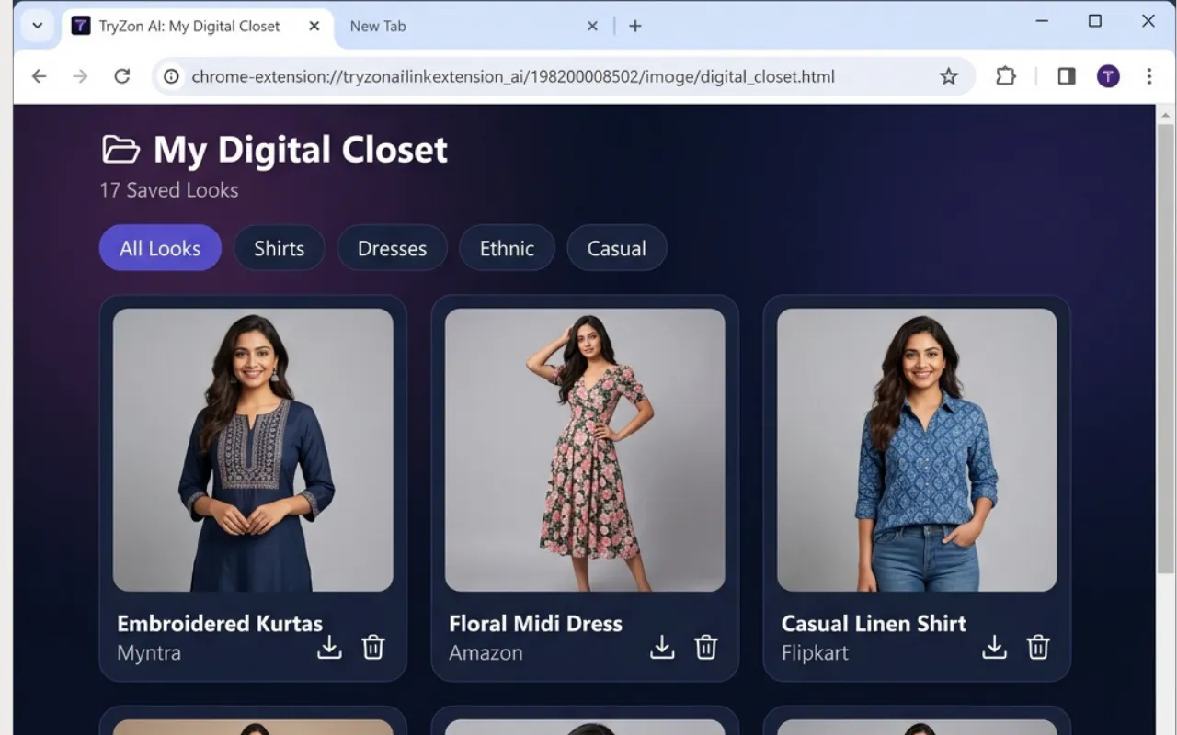This screenshot has height=735, width=1177.
Task: Filter looks by Casual
Action: tap(617, 248)
